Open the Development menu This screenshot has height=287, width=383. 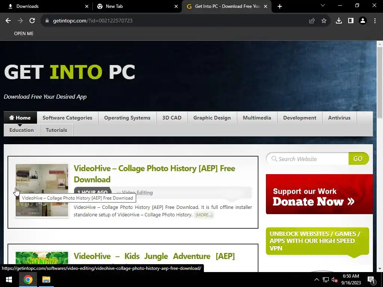[x=300, y=118]
